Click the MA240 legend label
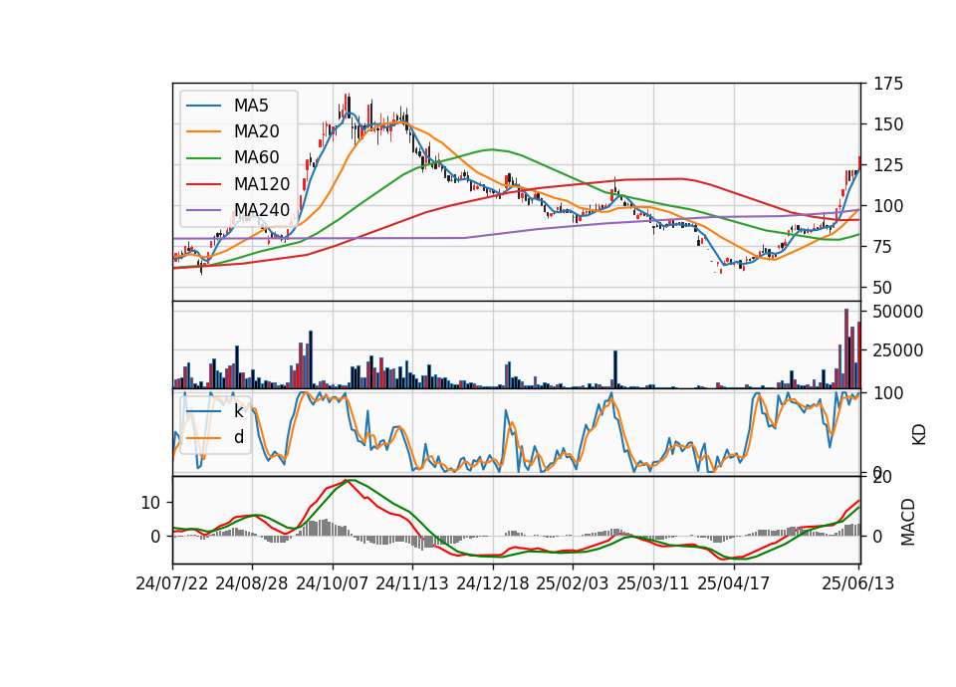 (262, 210)
